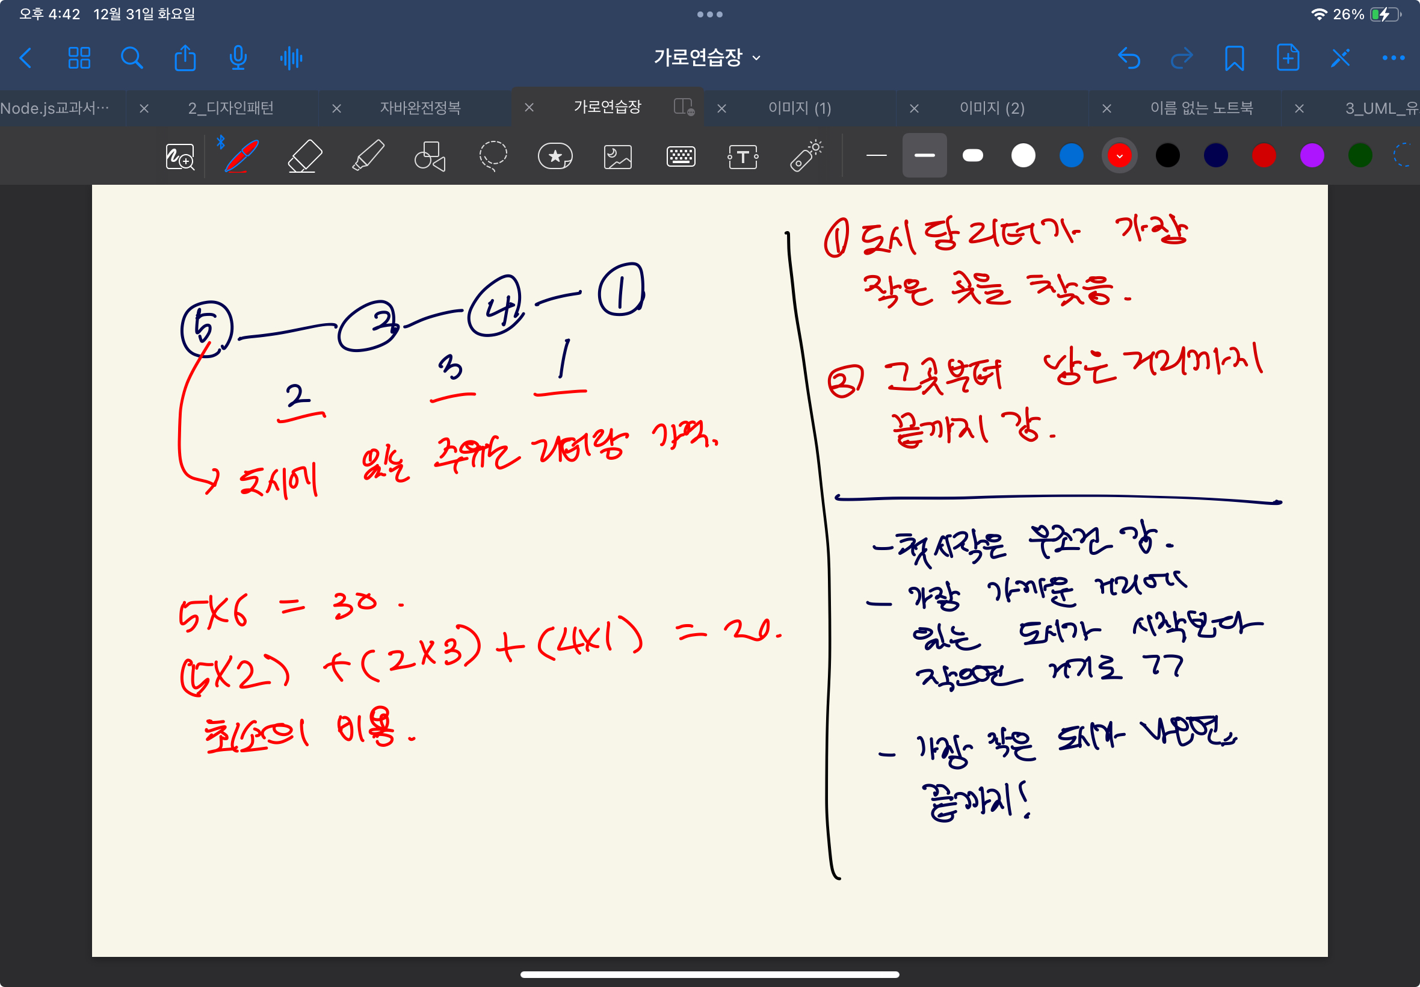Go back with the left arrow
This screenshot has width=1420, height=987.
coord(25,58)
